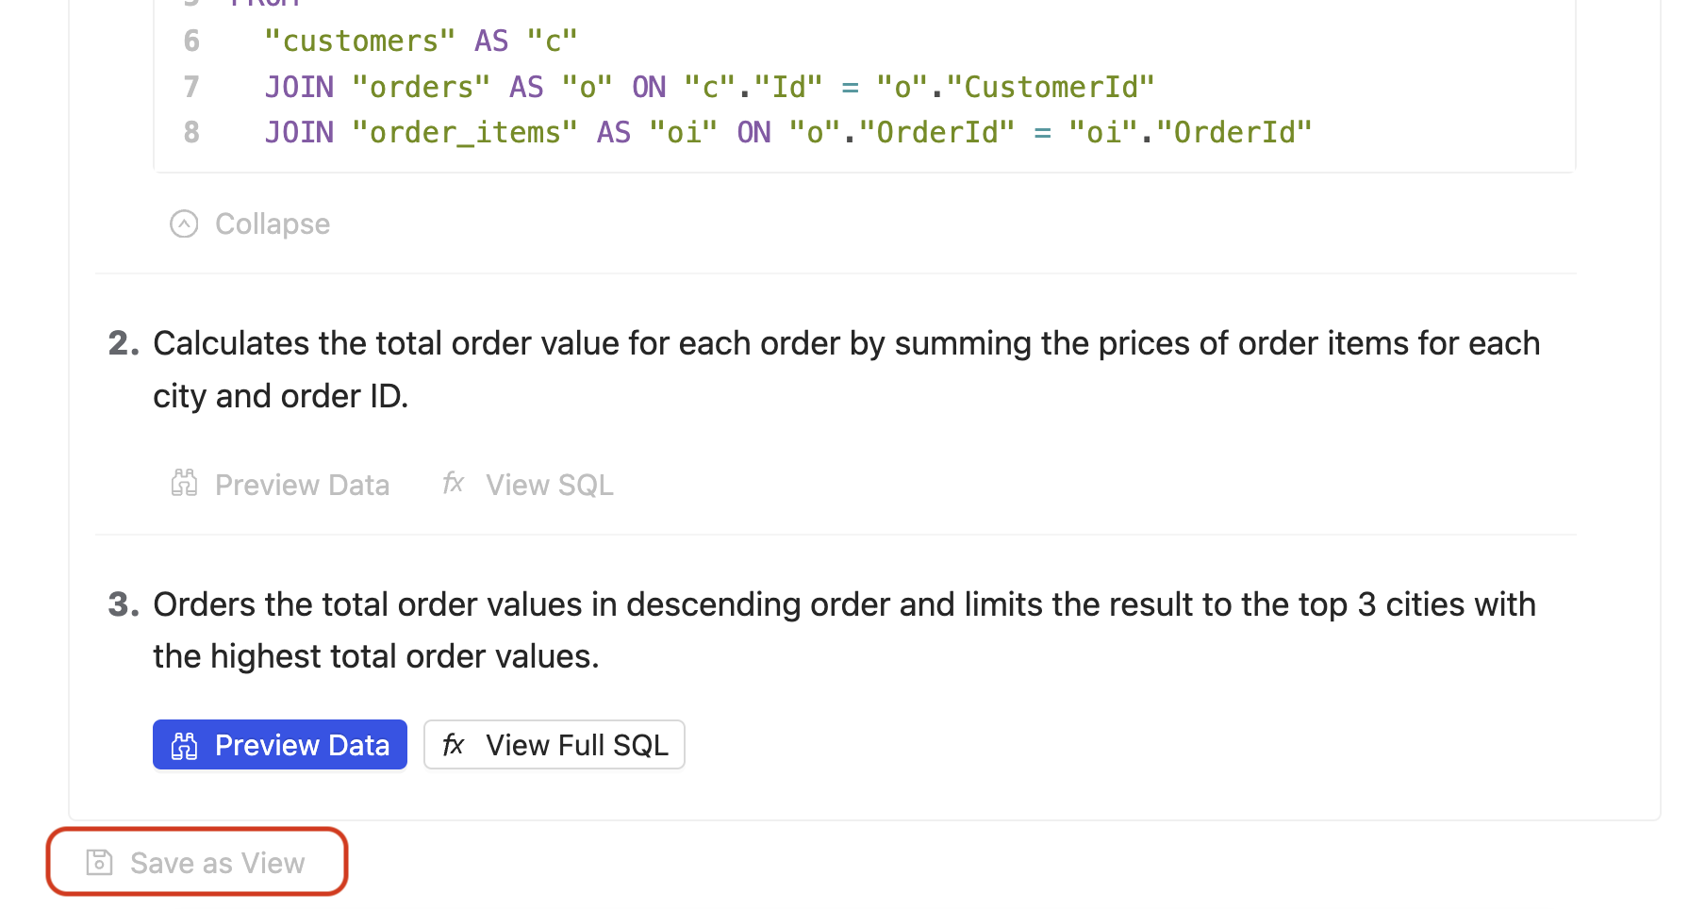Open View Full SQL

coord(555,744)
